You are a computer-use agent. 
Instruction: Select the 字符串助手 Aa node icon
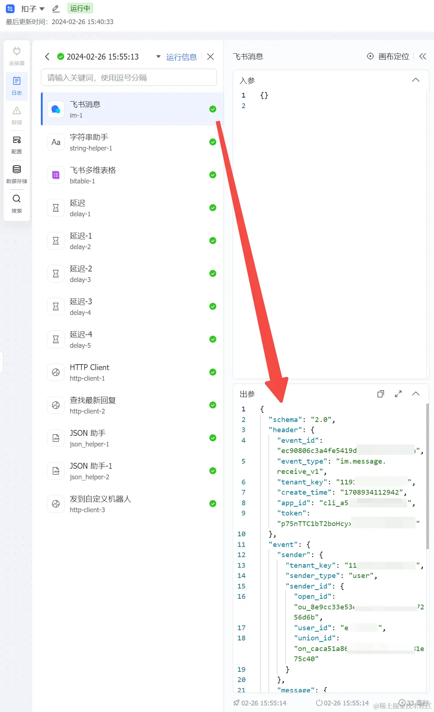(56, 142)
